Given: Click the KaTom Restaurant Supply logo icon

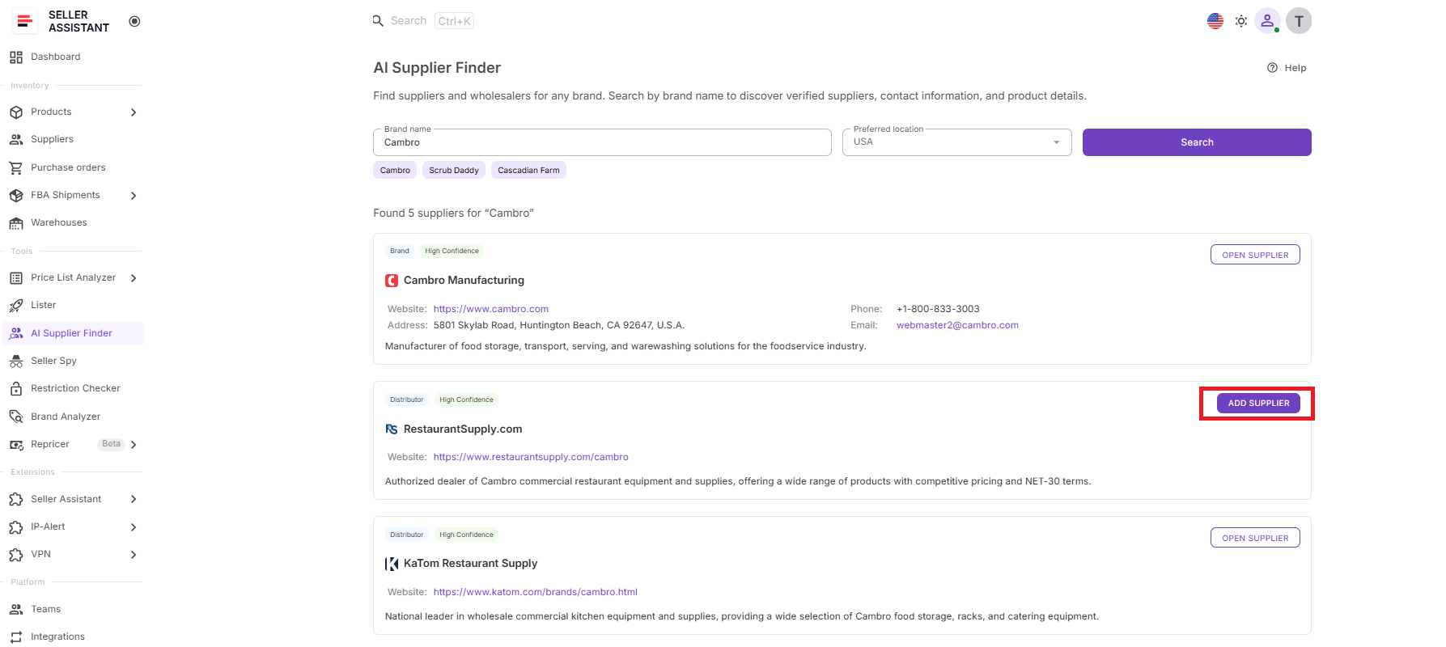Looking at the screenshot, I should pos(392,564).
